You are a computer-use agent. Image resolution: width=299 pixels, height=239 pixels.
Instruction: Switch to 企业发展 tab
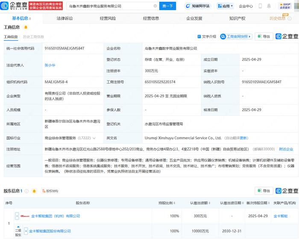[194, 18]
